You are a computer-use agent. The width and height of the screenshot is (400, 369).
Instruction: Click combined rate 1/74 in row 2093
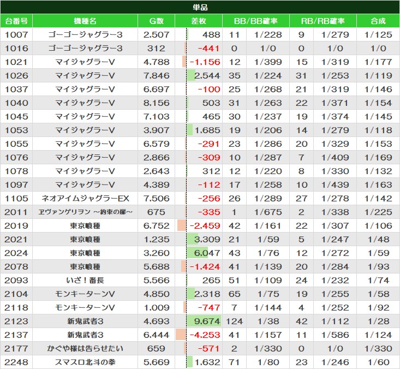378,281
